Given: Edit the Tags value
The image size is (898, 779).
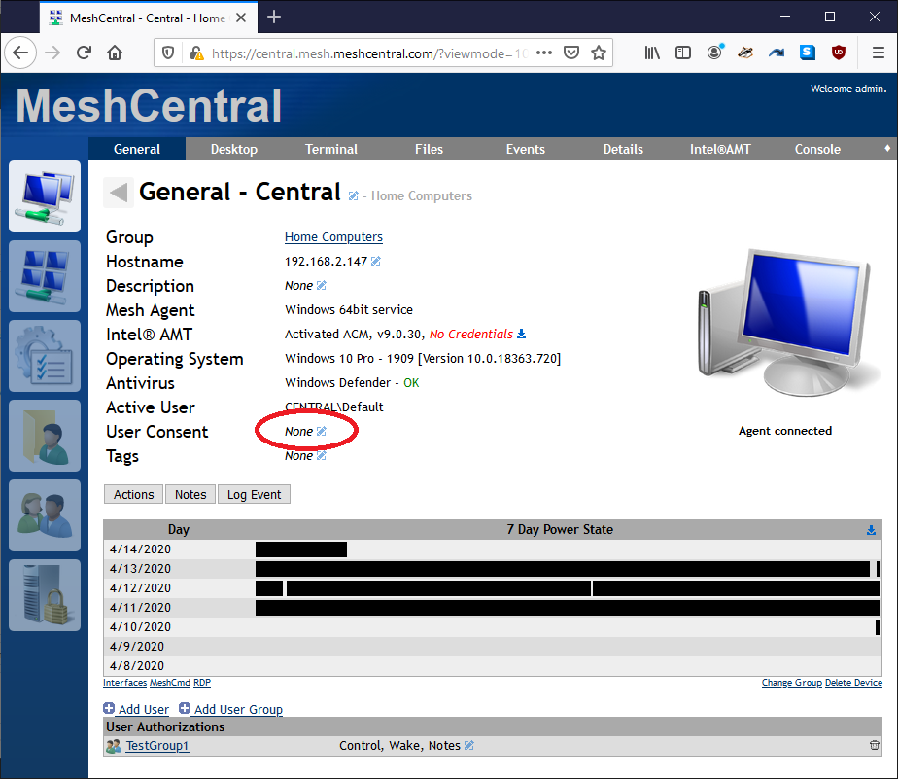Looking at the screenshot, I should [322, 456].
